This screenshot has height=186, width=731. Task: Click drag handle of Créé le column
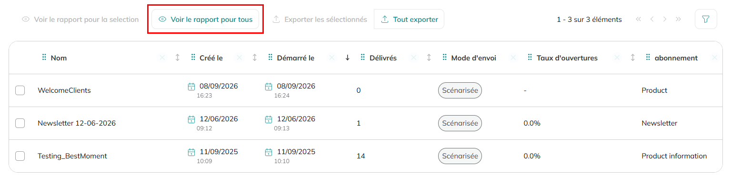[x=193, y=58]
